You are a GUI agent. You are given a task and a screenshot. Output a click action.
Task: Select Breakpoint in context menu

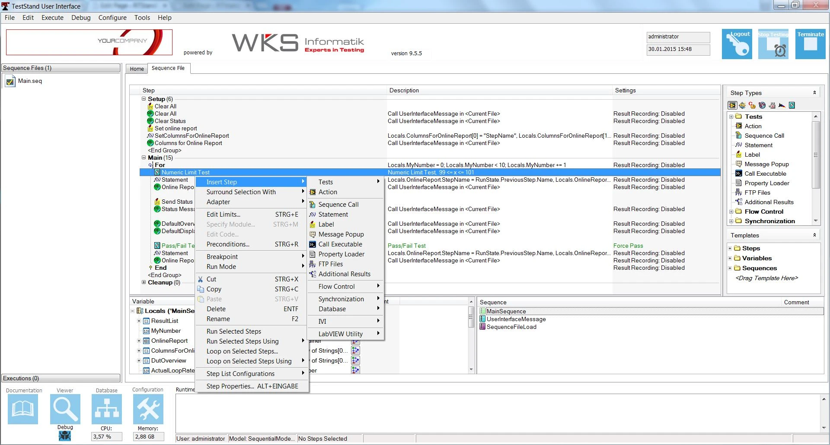click(251, 257)
